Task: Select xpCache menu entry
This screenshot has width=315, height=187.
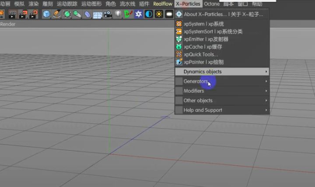Action: (x=222, y=47)
